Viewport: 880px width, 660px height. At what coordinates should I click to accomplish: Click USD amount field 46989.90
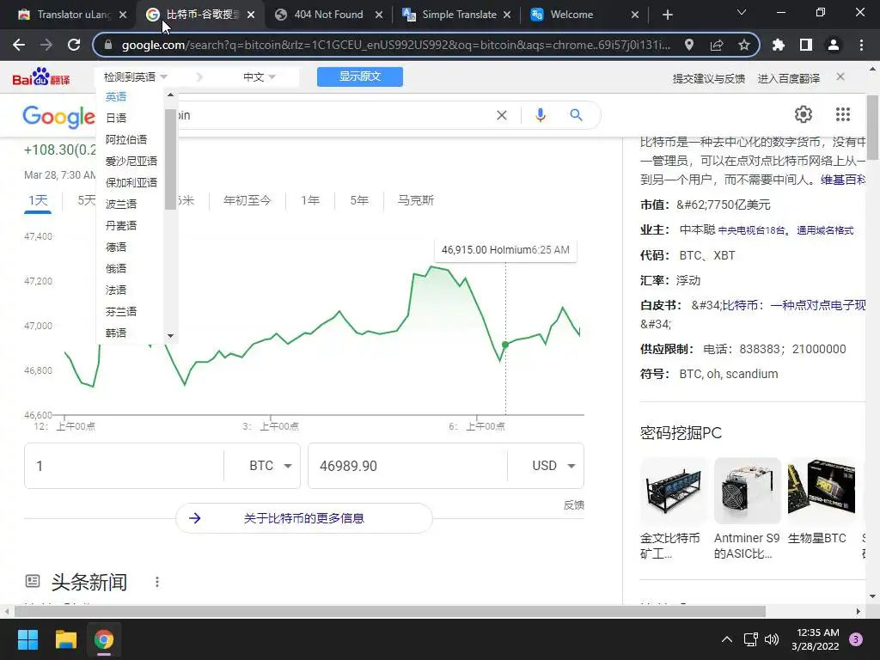pyautogui.click(x=407, y=466)
